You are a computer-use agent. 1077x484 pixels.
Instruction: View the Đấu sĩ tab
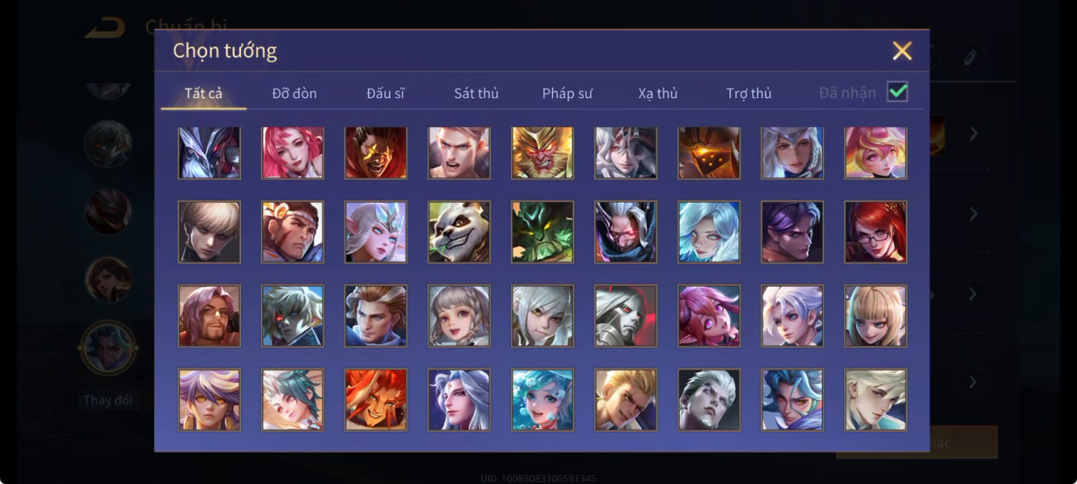click(x=385, y=93)
